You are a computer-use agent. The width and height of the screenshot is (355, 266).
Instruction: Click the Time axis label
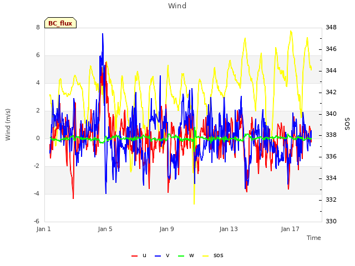click(314, 238)
